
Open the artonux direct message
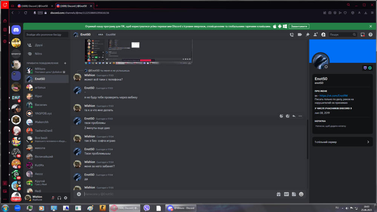pyautogui.click(x=47, y=88)
